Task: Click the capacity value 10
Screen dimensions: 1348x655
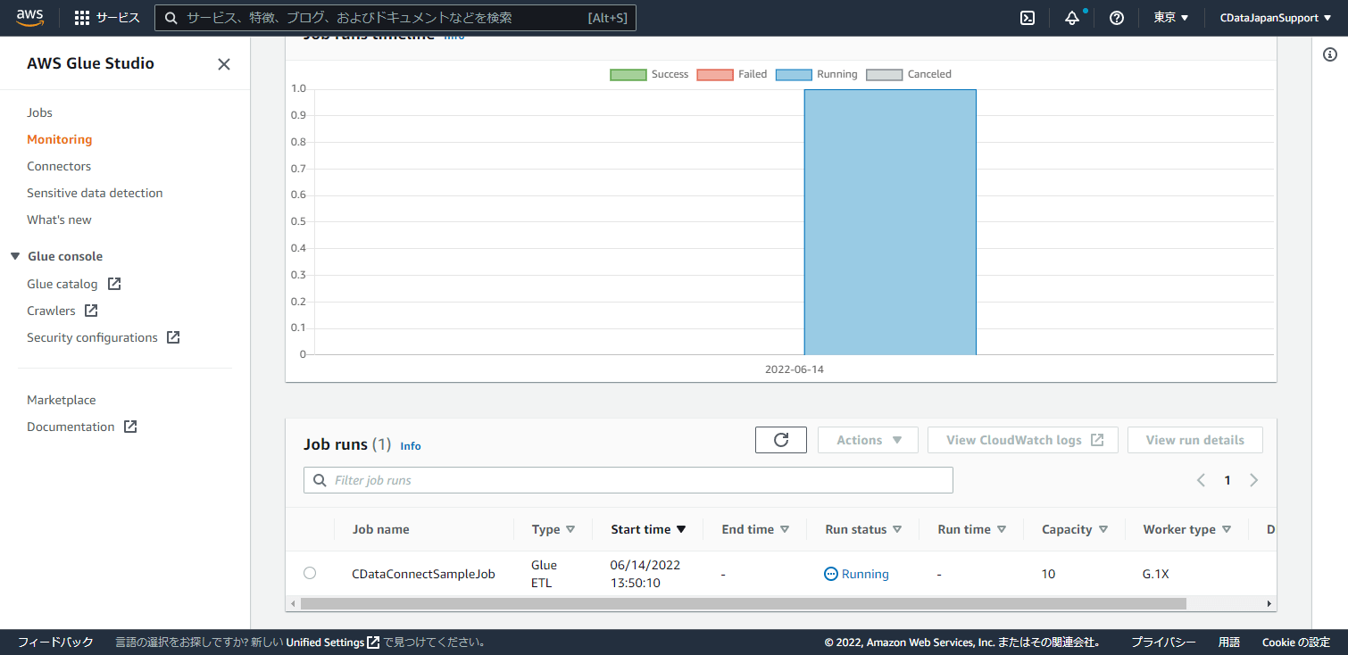Action: [x=1048, y=574]
